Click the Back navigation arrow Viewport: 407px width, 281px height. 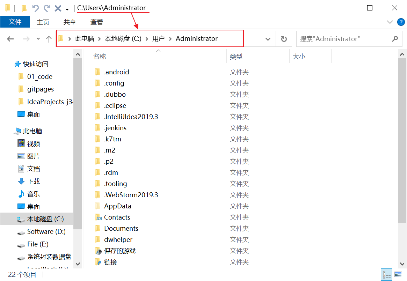(x=10, y=39)
